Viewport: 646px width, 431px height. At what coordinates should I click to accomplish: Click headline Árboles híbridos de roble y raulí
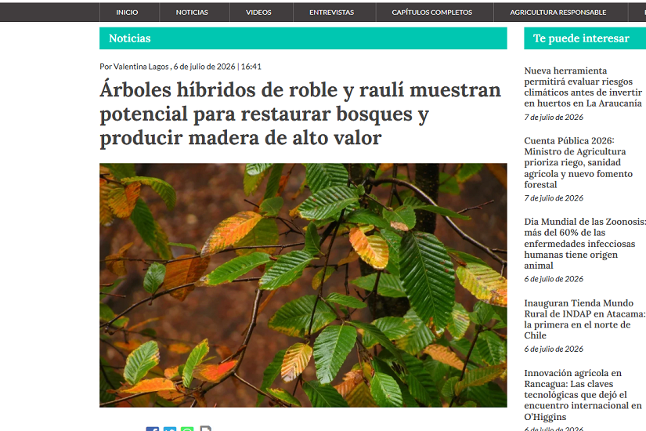[301, 114]
